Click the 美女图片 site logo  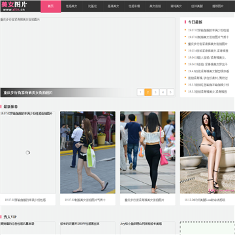(14, 6)
